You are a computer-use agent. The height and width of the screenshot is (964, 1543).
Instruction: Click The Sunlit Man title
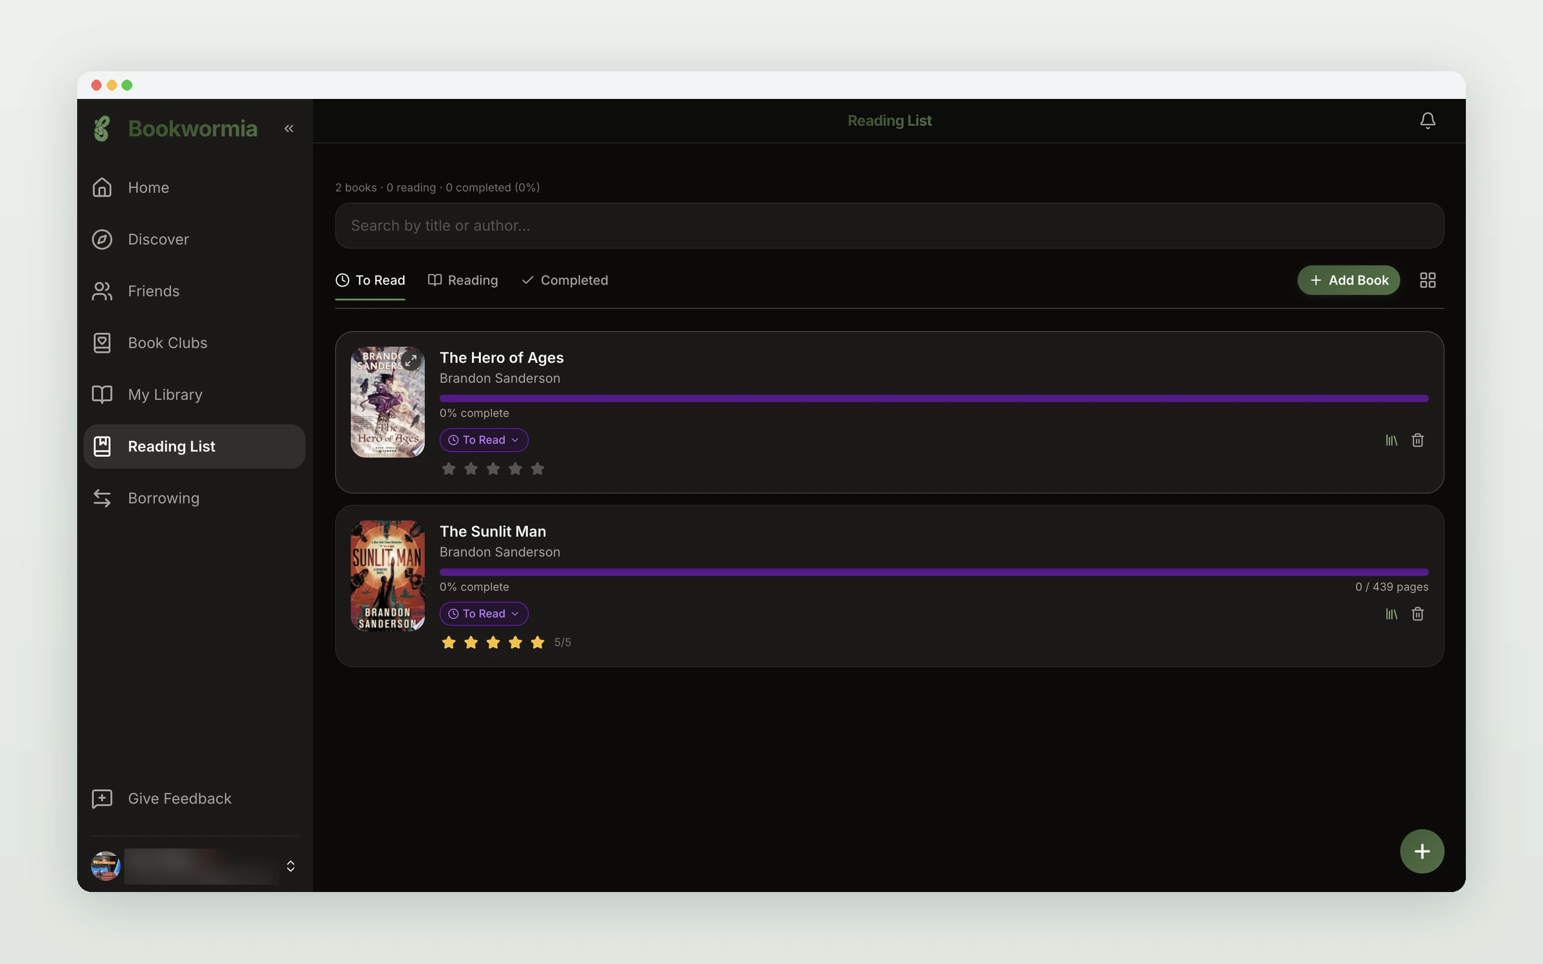click(x=492, y=531)
